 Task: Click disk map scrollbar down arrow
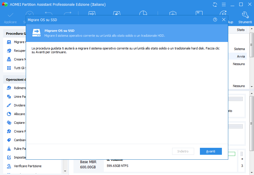[252, 172]
